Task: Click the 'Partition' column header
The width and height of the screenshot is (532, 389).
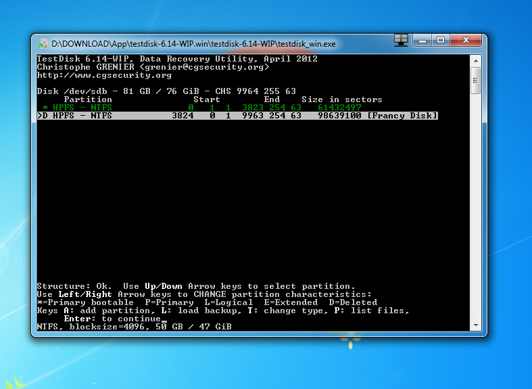Action: pos(88,99)
